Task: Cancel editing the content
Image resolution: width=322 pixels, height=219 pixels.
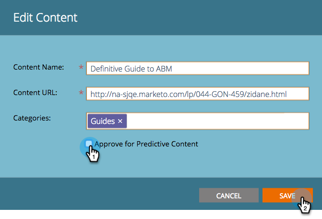Action: [x=229, y=195]
